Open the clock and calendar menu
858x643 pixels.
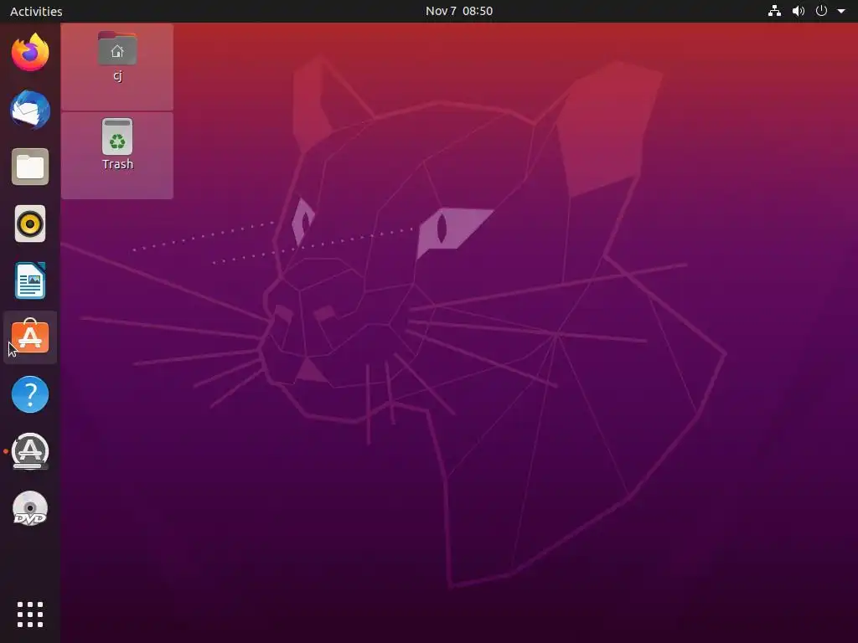pyautogui.click(x=459, y=11)
